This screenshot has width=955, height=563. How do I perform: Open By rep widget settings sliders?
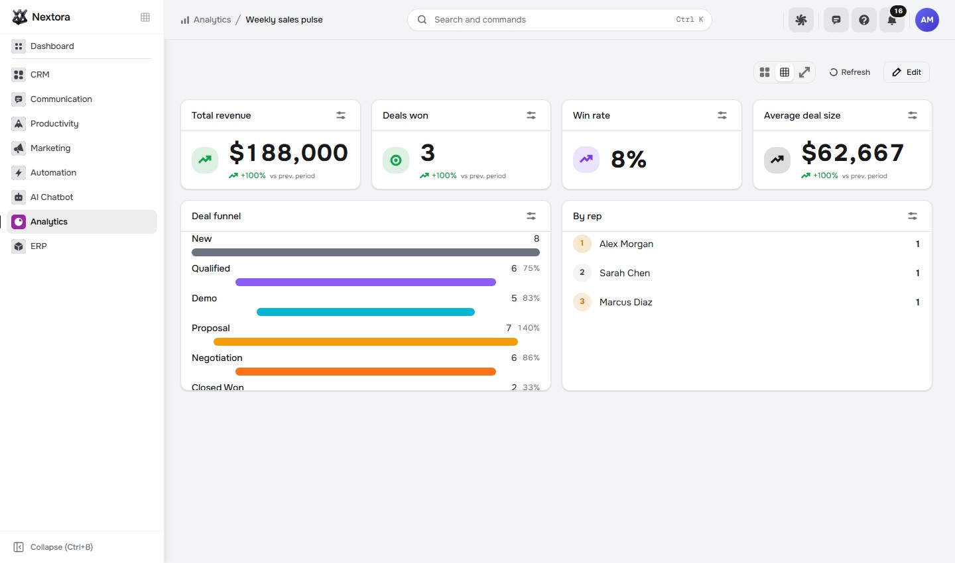pos(913,216)
